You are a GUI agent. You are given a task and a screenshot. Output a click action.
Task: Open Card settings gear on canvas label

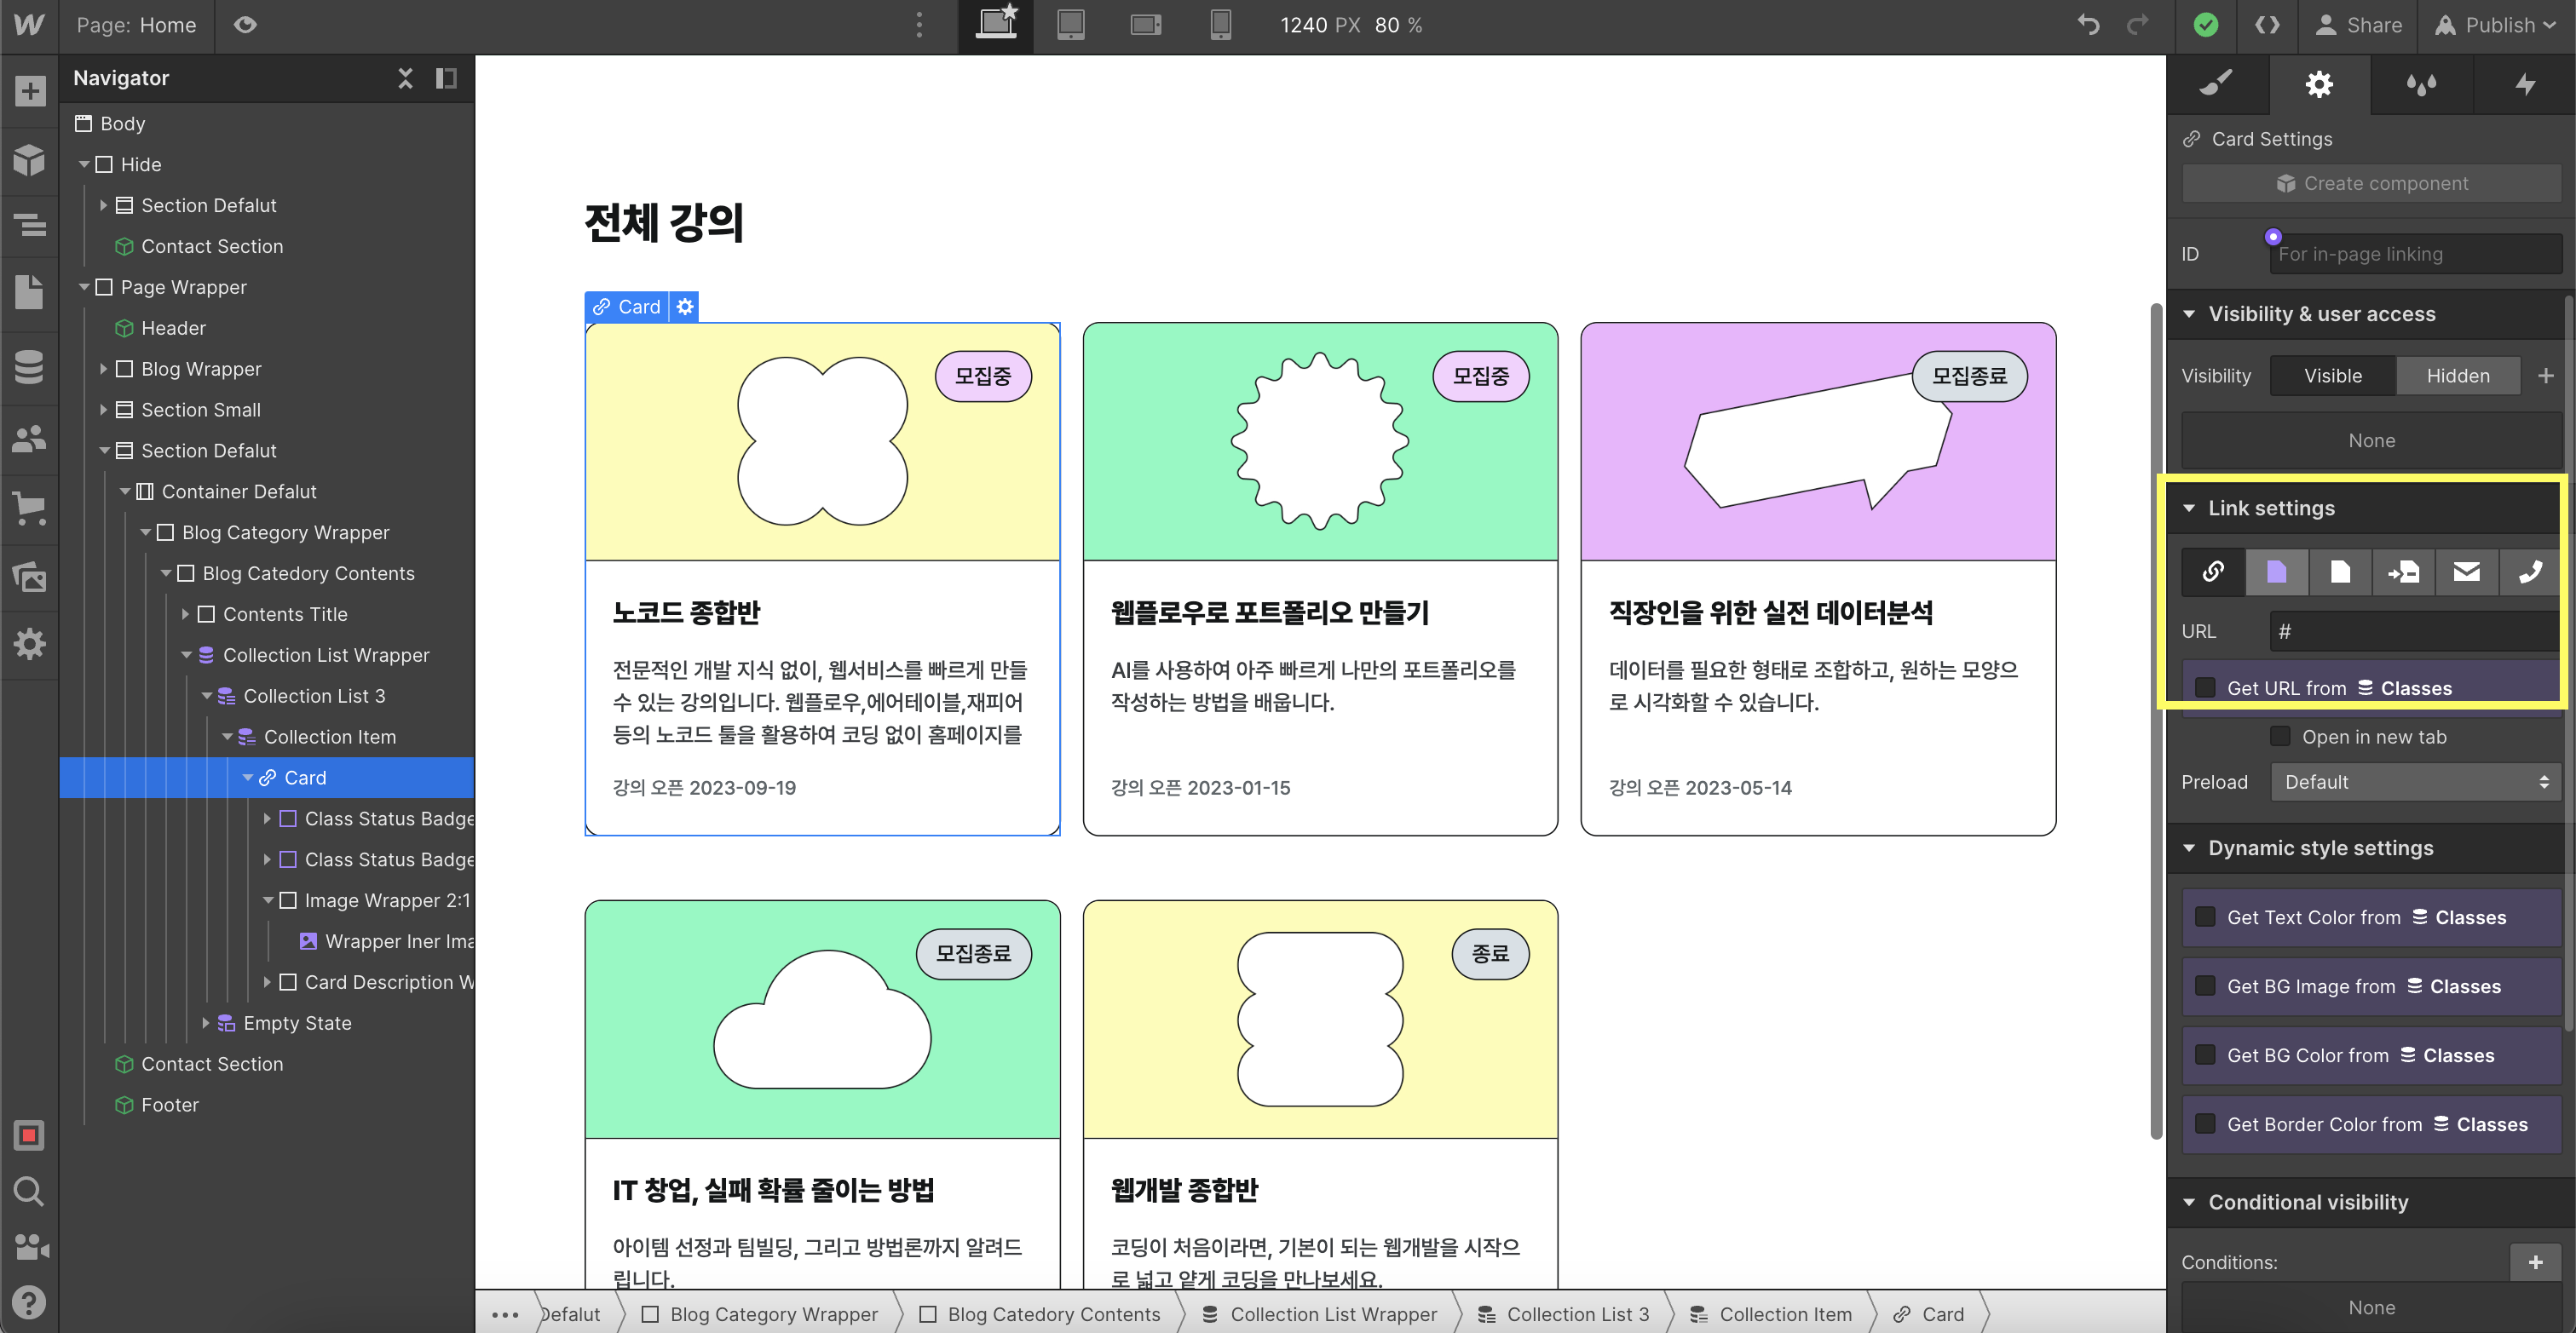[685, 307]
